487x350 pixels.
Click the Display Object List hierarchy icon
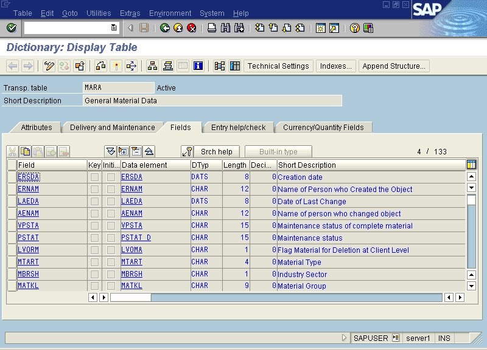(x=152, y=66)
